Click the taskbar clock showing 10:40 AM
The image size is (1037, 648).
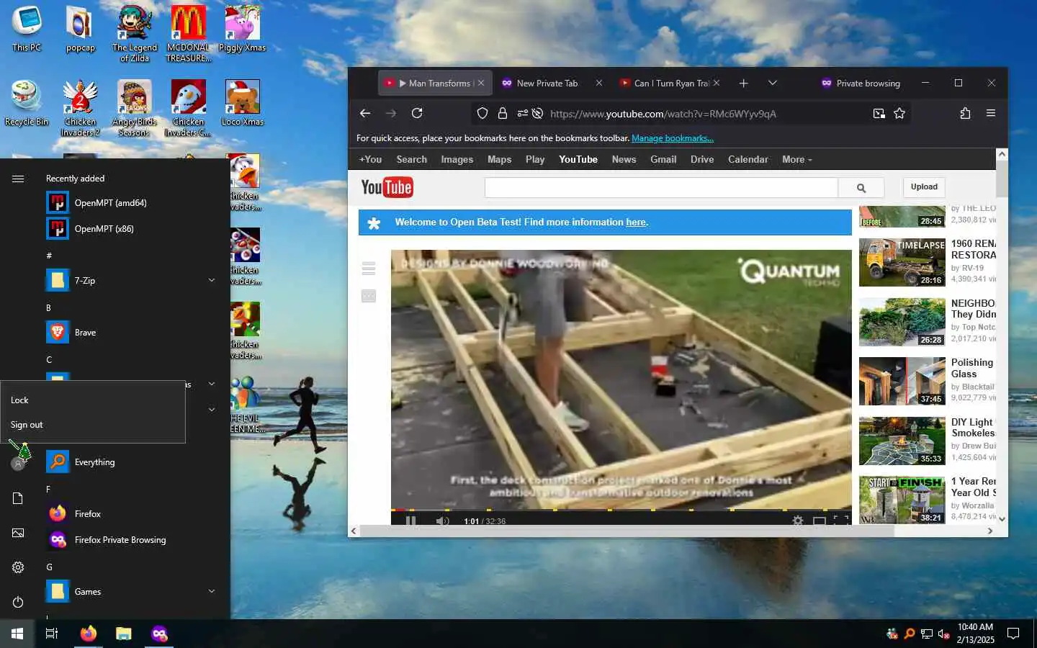975,634
